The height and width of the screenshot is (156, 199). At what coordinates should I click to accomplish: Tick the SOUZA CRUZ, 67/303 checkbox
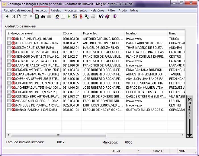pos(9,47)
